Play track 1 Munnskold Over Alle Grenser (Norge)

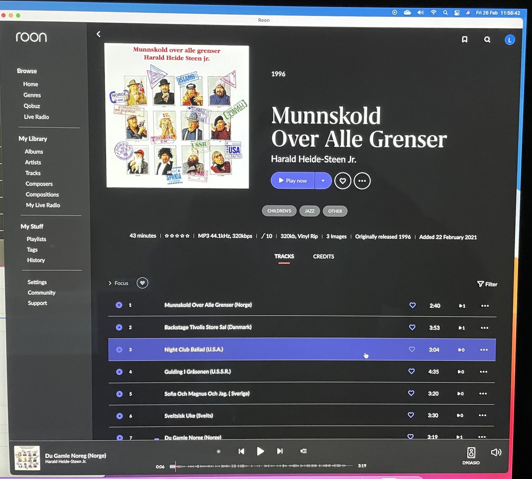[119, 305]
